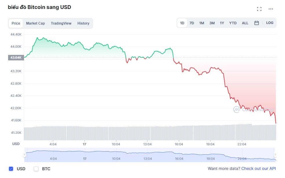
Task: Select the YTD time range
Action: (233, 23)
